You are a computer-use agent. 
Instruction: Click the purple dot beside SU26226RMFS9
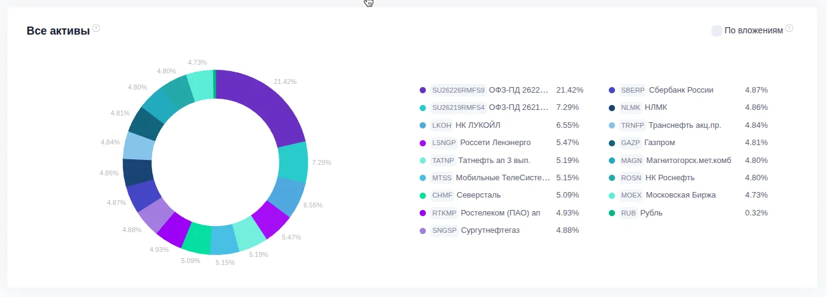point(423,90)
